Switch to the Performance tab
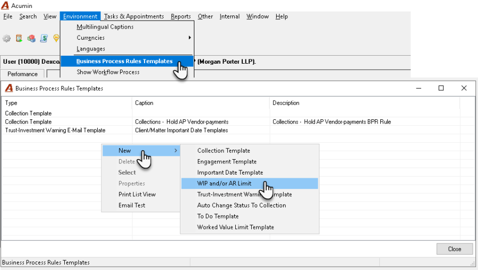The width and height of the screenshot is (478, 270). click(x=22, y=74)
